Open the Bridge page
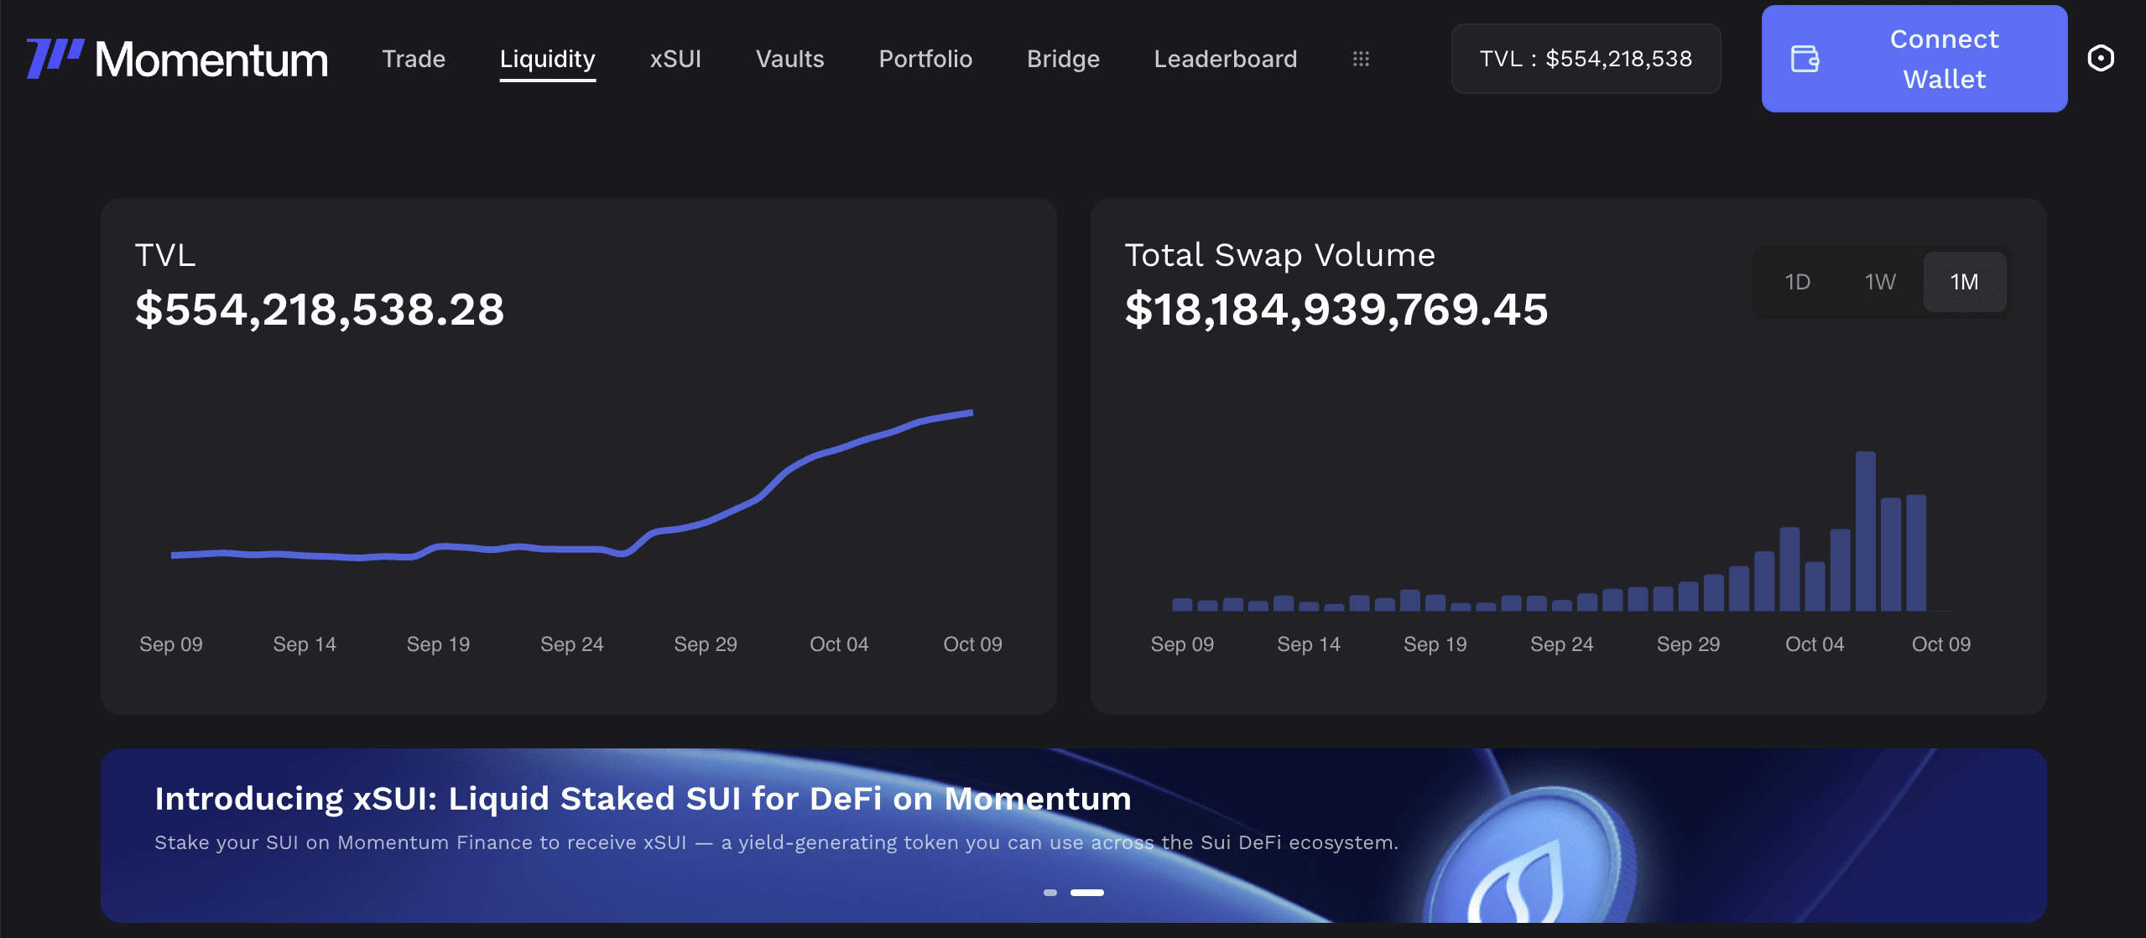Screen dimensions: 2146x938 pyautogui.click(x=1063, y=59)
